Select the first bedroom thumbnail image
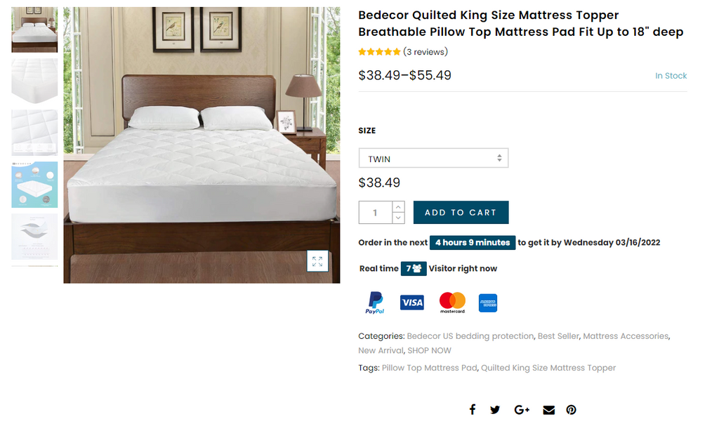This screenshot has height=426, width=719. (x=34, y=29)
